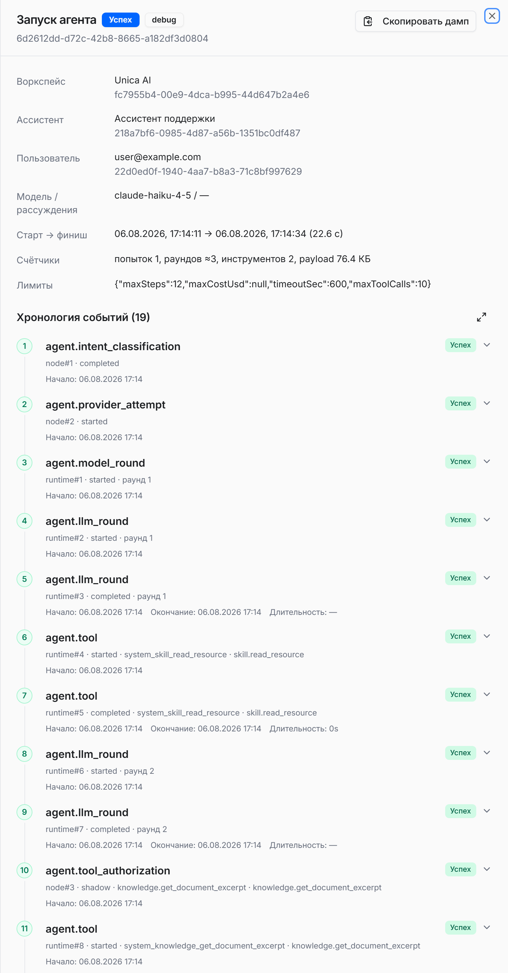Select step number 1 timeline marker
Image resolution: width=508 pixels, height=973 pixels.
click(24, 346)
